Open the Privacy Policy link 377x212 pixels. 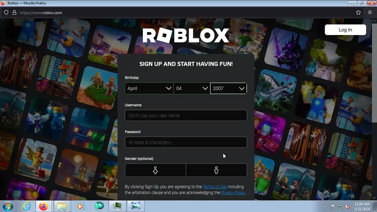(233, 193)
